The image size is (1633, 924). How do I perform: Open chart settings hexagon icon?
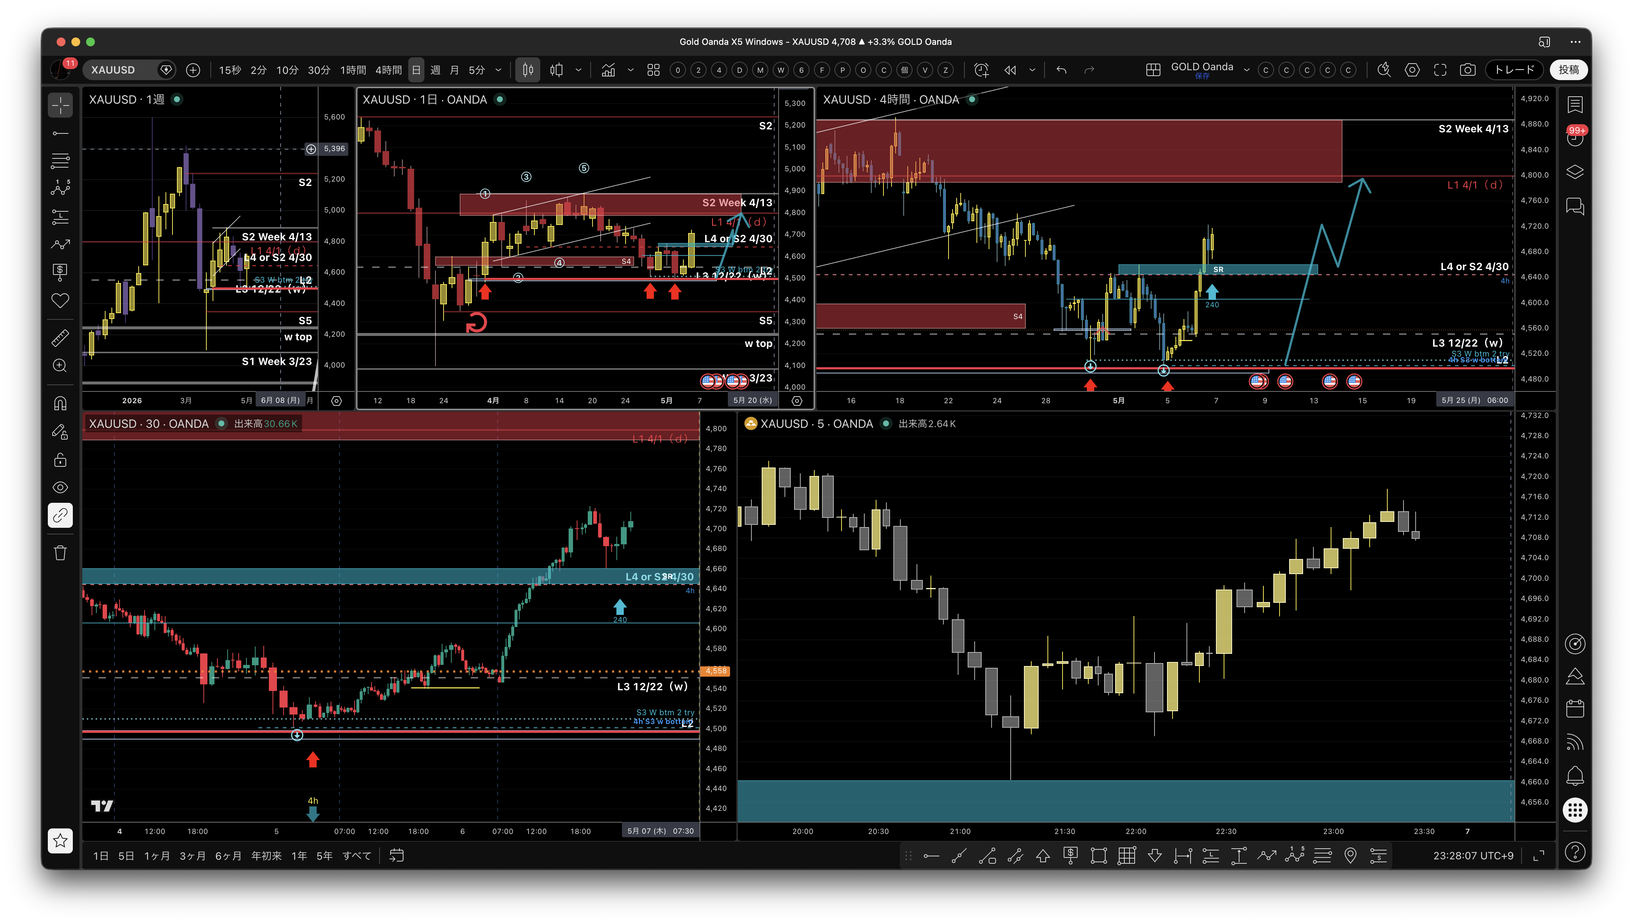1412,70
